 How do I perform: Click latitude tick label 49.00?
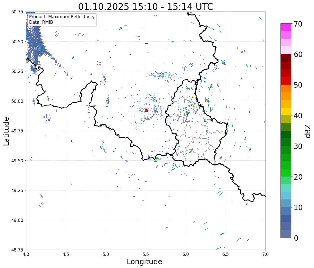tap(17, 220)
